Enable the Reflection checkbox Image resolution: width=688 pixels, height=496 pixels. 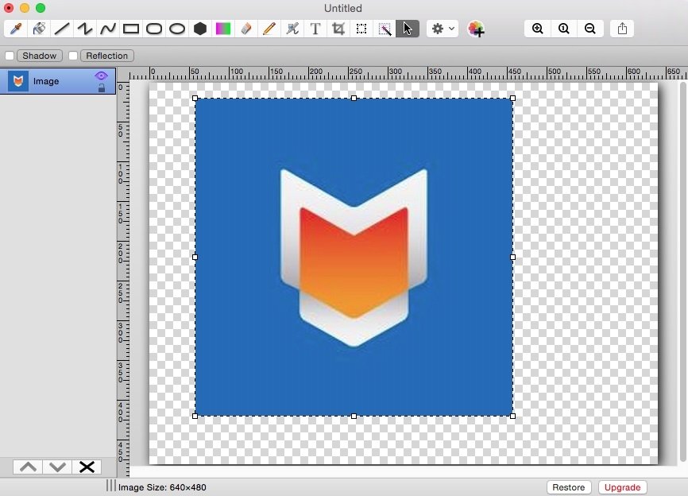(x=73, y=56)
